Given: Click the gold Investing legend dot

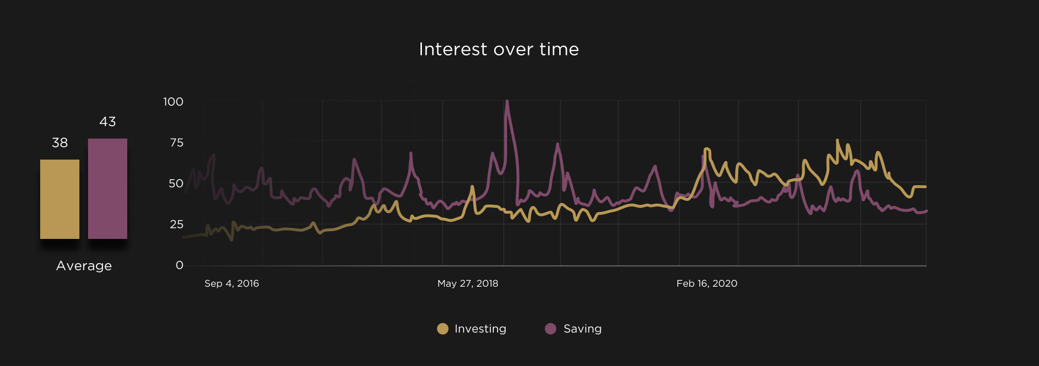Looking at the screenshot, I should 442,329.
